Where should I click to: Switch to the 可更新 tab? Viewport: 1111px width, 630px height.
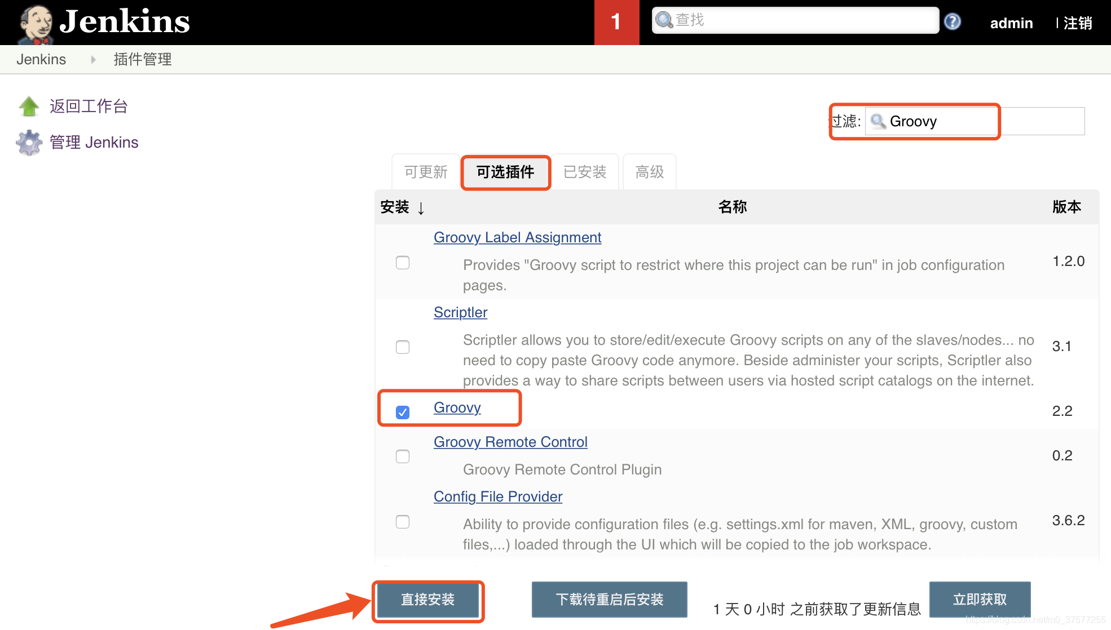pos(426,172)
